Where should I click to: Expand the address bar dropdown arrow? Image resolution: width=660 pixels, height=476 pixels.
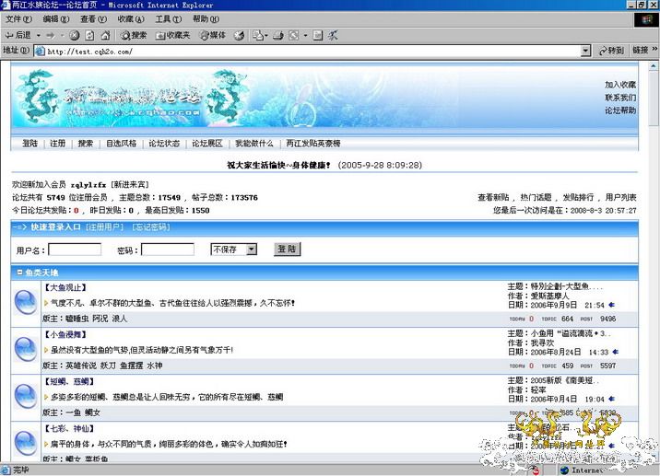click(585, 52)
